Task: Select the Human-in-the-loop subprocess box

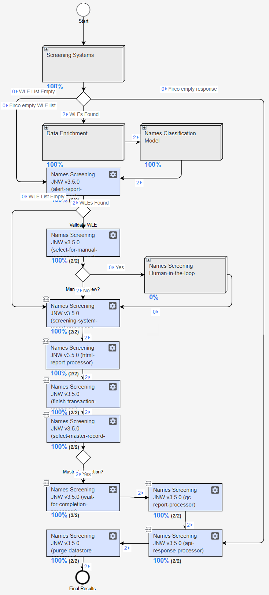Action: (x=186, y=275)
